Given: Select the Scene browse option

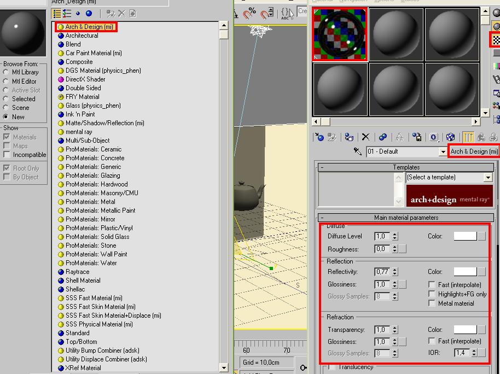Looking at the screenshot, I should coord(5,108).
